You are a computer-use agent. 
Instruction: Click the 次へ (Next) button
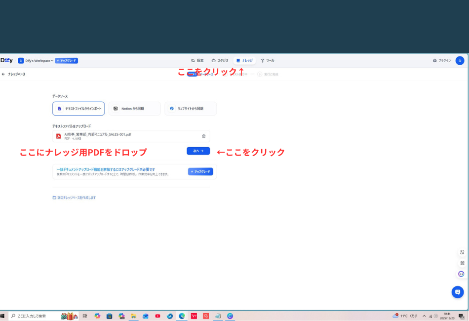point(198,151)
